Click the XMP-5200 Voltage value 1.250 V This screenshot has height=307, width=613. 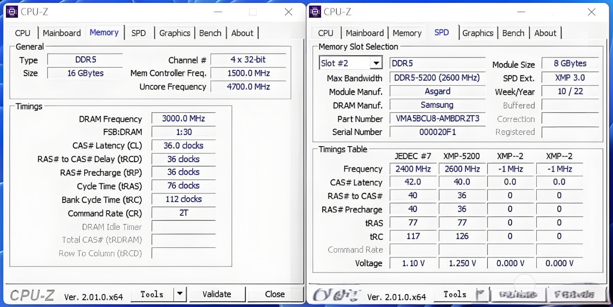click(462, 263)
